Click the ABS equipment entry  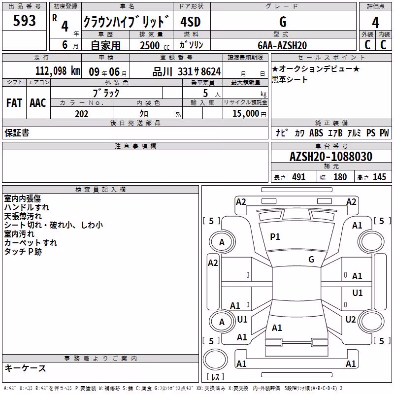(316, 132)
